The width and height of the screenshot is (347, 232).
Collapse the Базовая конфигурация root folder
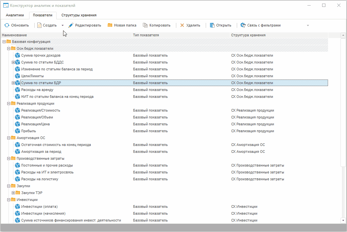4,42
